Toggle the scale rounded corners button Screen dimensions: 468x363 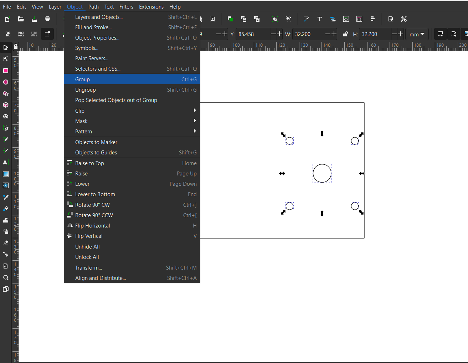click(x=454, y=34)
